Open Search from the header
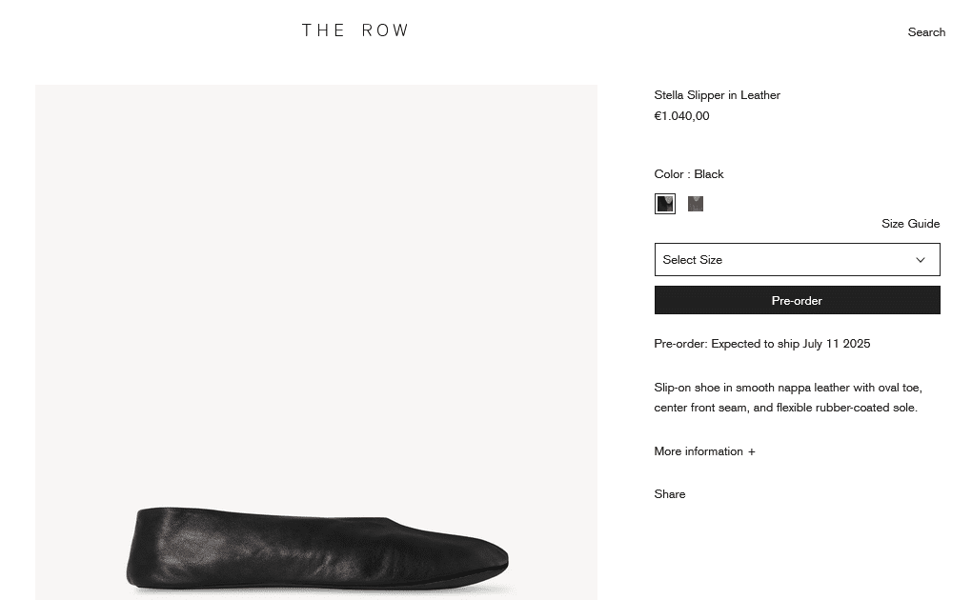Viewport: 972px width, 600px height. (x=926, y=32)
